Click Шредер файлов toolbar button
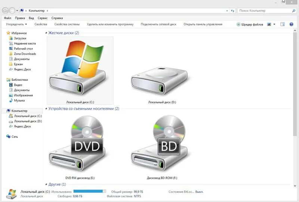The height and width of the screenshot is (202, 299). pyautogui.click(x=250, y=24)
